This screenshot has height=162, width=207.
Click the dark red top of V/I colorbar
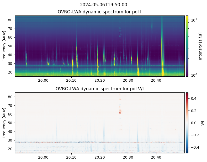[x=187, y=94]
